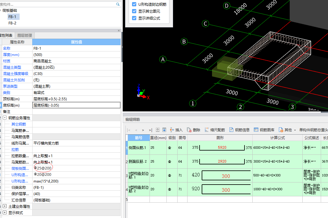Click 厚度(mm) property link
328x218 pixels.
pyautogui.click(x=11, y=54)
